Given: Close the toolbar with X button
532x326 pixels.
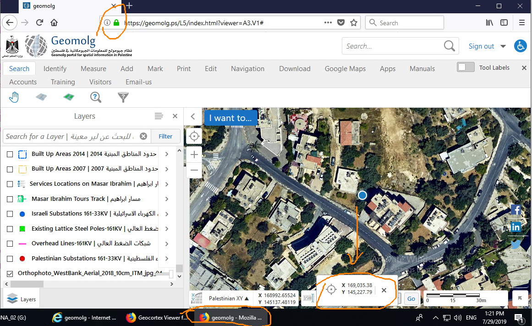Looking at the screenshot, I should coord(524,67).
